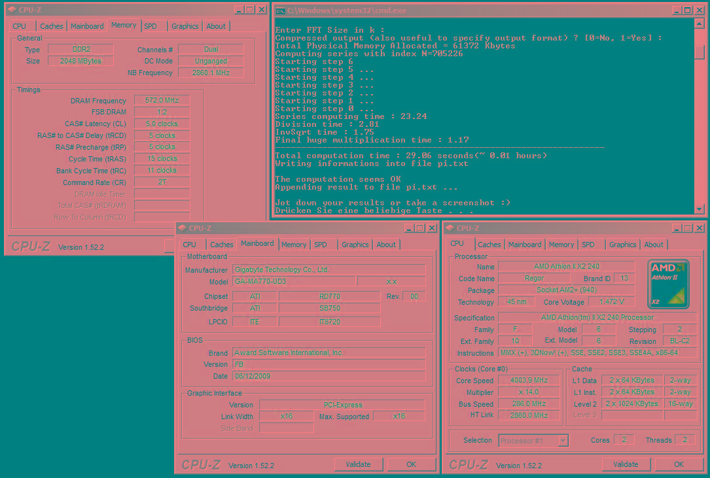Open About tab in CPU window

(x=654, y=245)
